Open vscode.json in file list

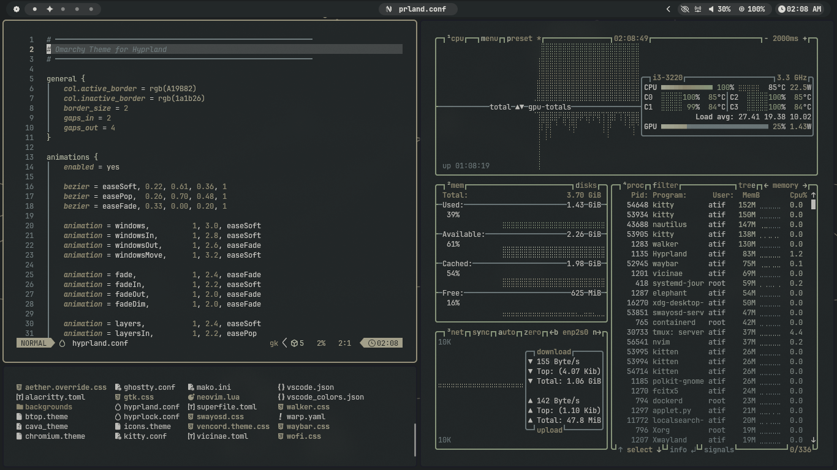(306, 387)
